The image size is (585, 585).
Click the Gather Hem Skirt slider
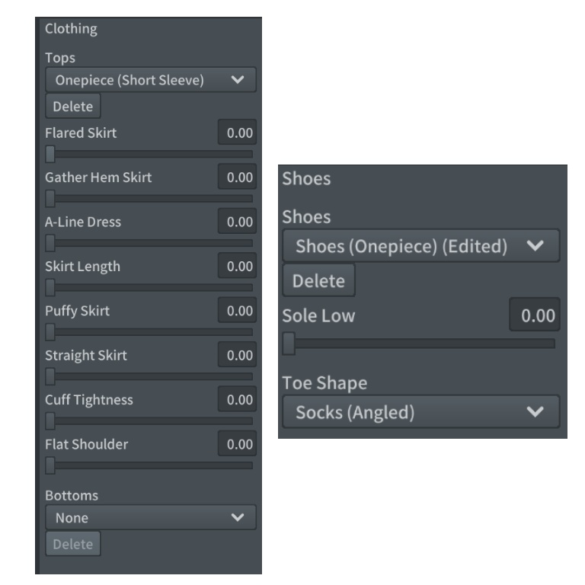click(51, 199)
